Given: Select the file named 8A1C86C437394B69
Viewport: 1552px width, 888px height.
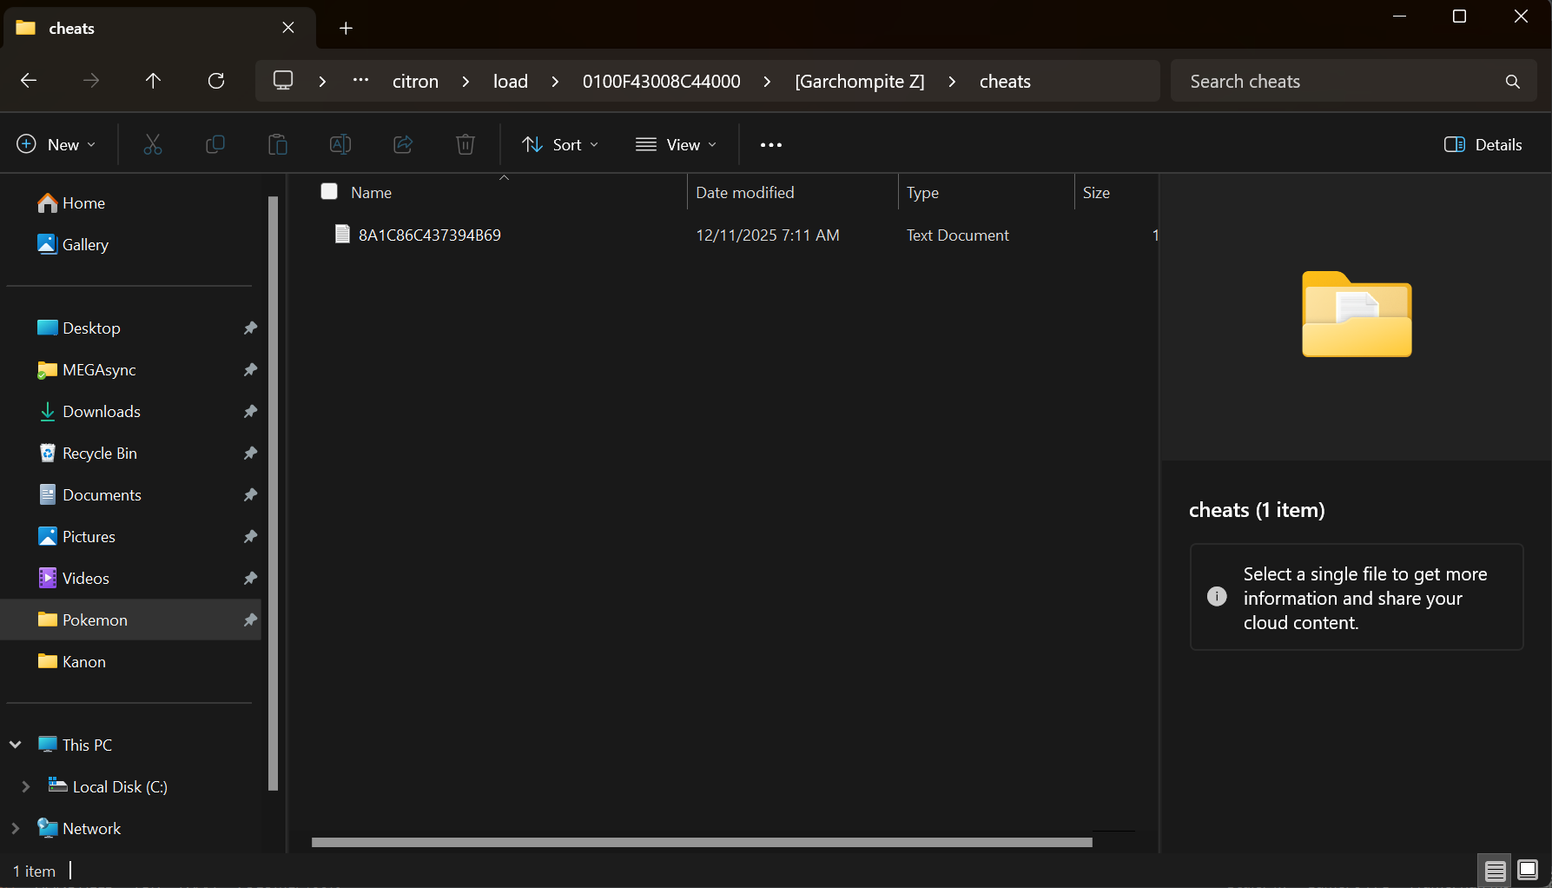Looking at the screenshot, I should [429, 235].
